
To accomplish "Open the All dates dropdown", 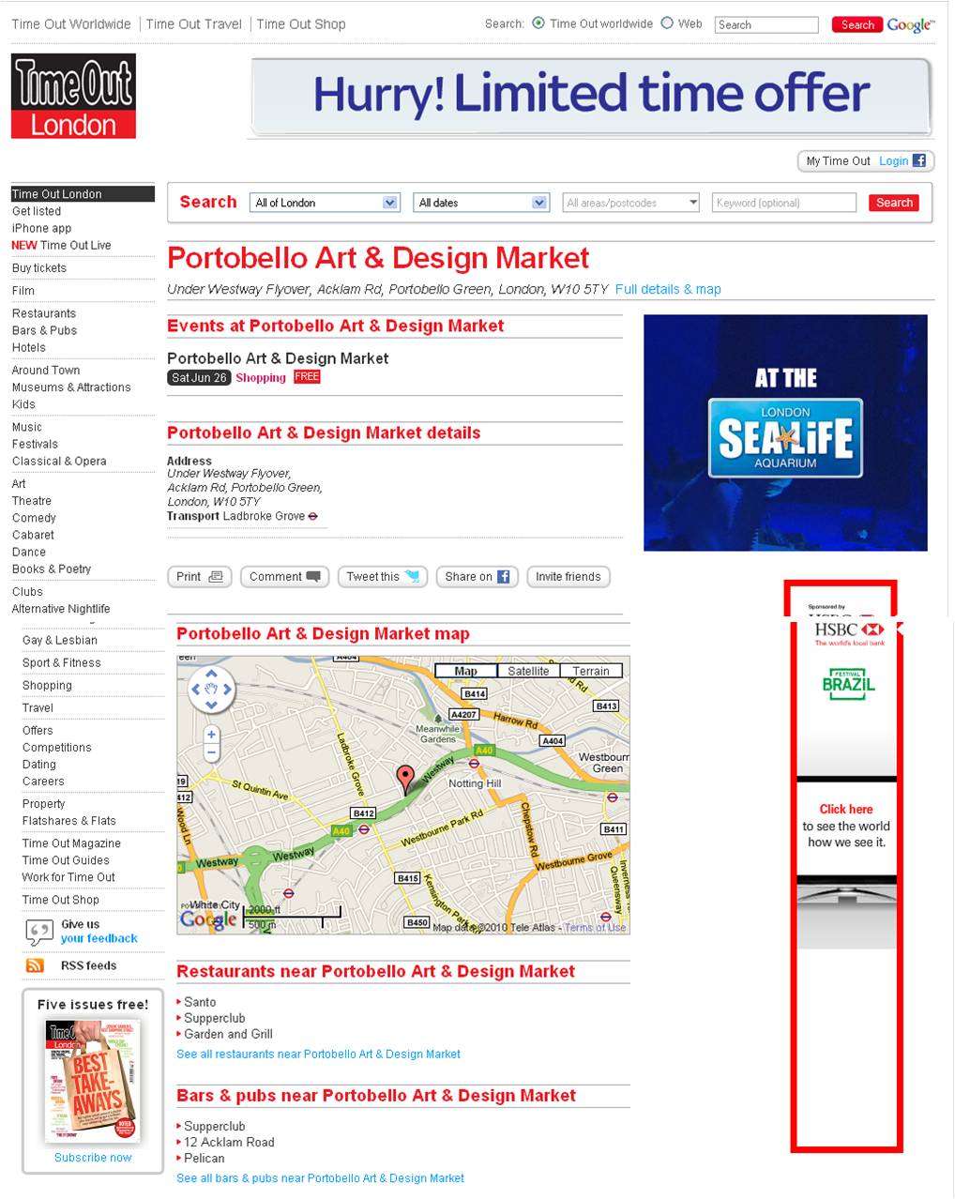I will [480, 203].
